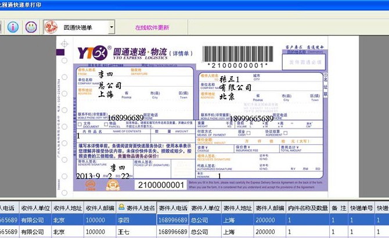The width and height of the screenshot is (389, 238).
Task: Click the 寄件人电话 column header
Action: pyautogui.click(x=173, y=208)
